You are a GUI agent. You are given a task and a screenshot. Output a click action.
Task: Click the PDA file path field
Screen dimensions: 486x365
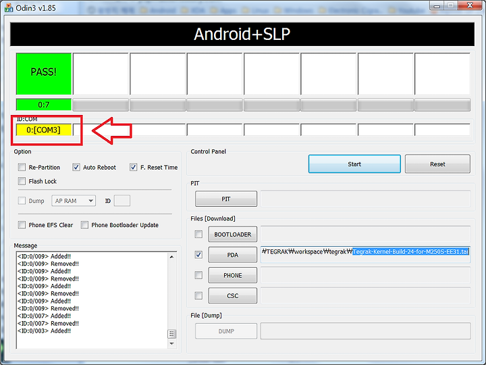coord(365,255)
